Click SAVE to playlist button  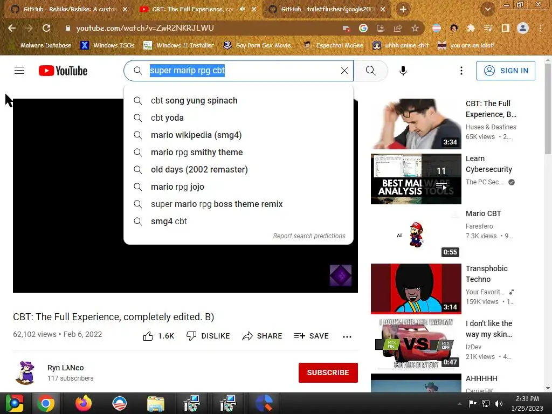pos(311,336)
